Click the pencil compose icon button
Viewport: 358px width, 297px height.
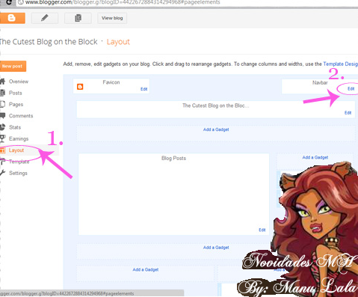tap(45, 18)
